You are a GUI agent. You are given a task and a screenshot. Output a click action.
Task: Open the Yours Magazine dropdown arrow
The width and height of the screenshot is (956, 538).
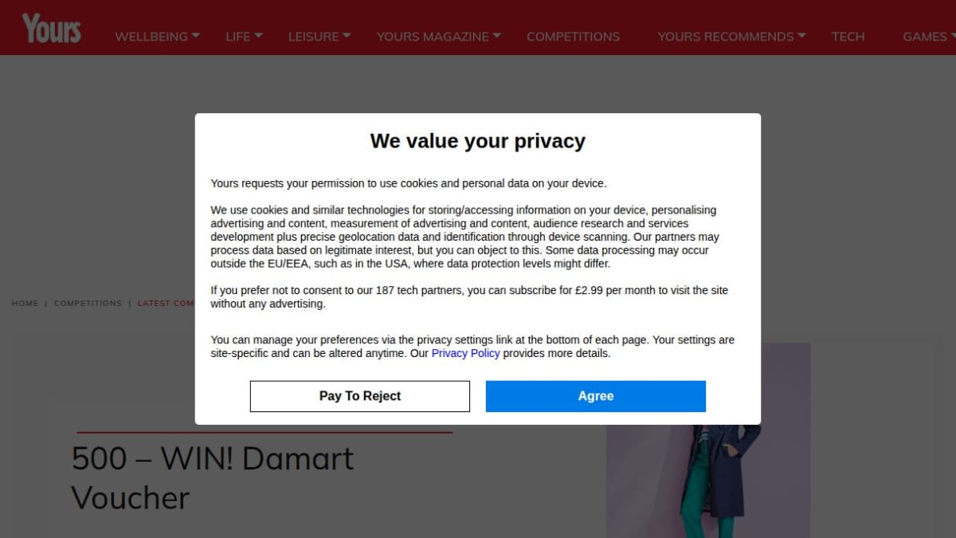point(497,35)
